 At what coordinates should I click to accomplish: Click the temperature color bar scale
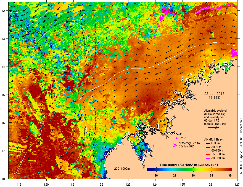(189, 170)
